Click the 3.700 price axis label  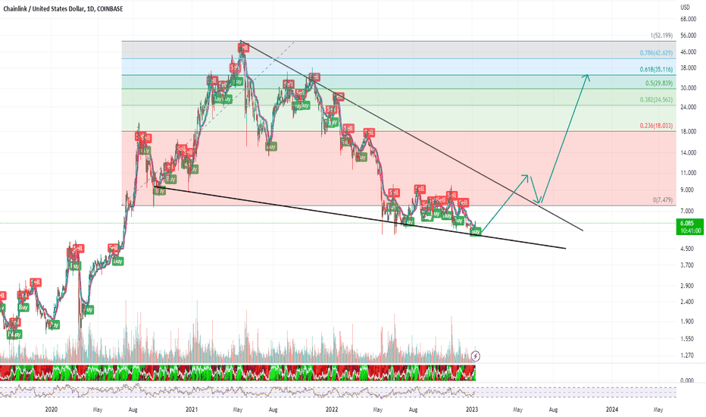687,265
